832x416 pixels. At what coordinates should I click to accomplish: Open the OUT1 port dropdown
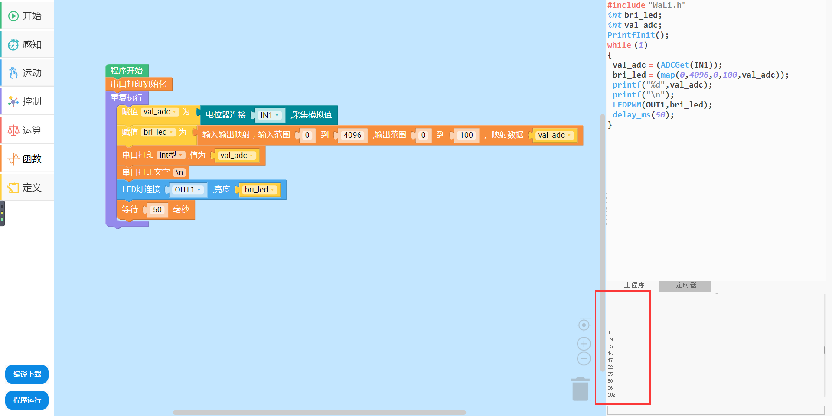(199, 190)
